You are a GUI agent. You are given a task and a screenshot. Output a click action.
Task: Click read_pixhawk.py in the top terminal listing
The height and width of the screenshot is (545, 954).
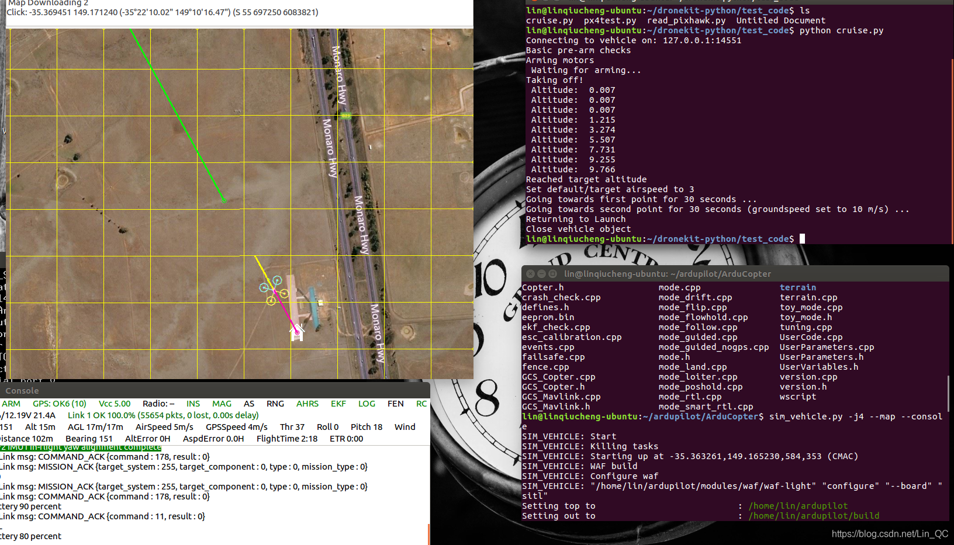pos(686,20)
